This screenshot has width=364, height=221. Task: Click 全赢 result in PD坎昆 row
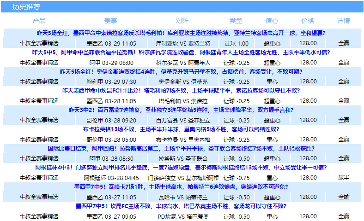tap(344, 216)
